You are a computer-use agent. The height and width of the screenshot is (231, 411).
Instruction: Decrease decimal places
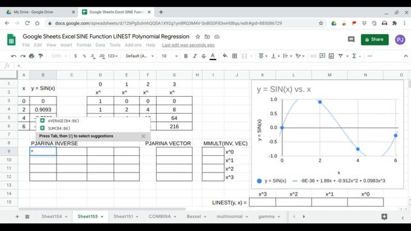coord(92,56)
